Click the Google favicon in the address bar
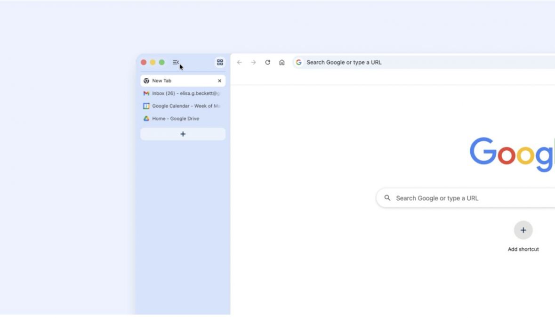 click(300, 62)
